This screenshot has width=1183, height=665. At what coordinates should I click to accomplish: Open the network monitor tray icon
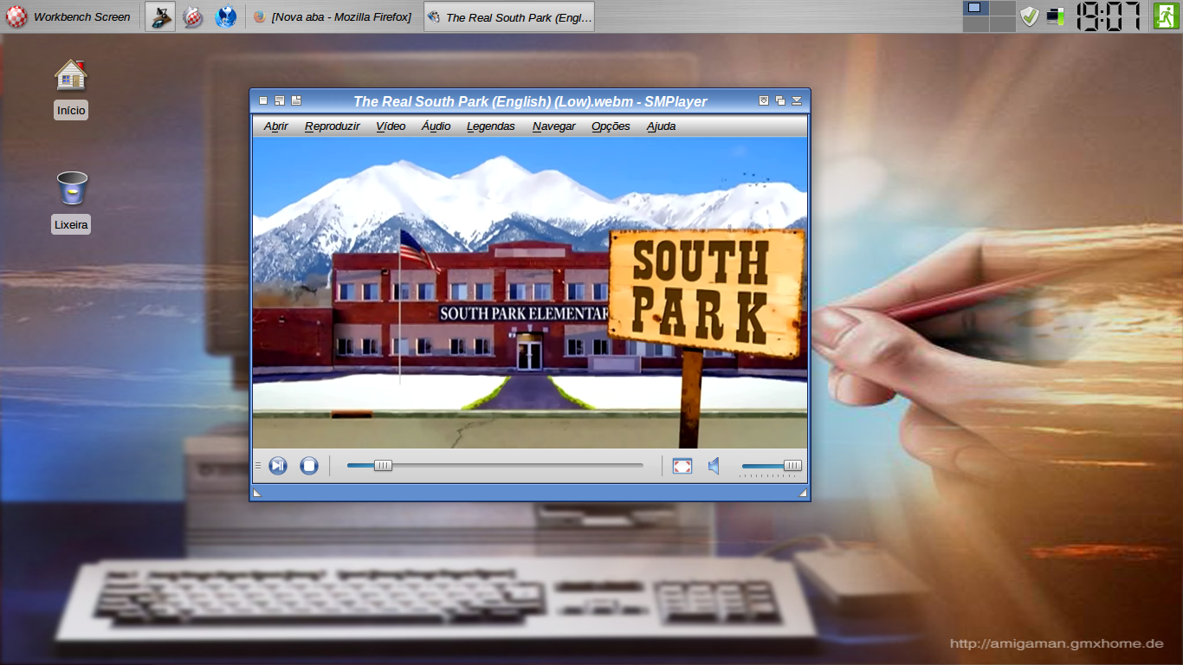point(1055,16)
